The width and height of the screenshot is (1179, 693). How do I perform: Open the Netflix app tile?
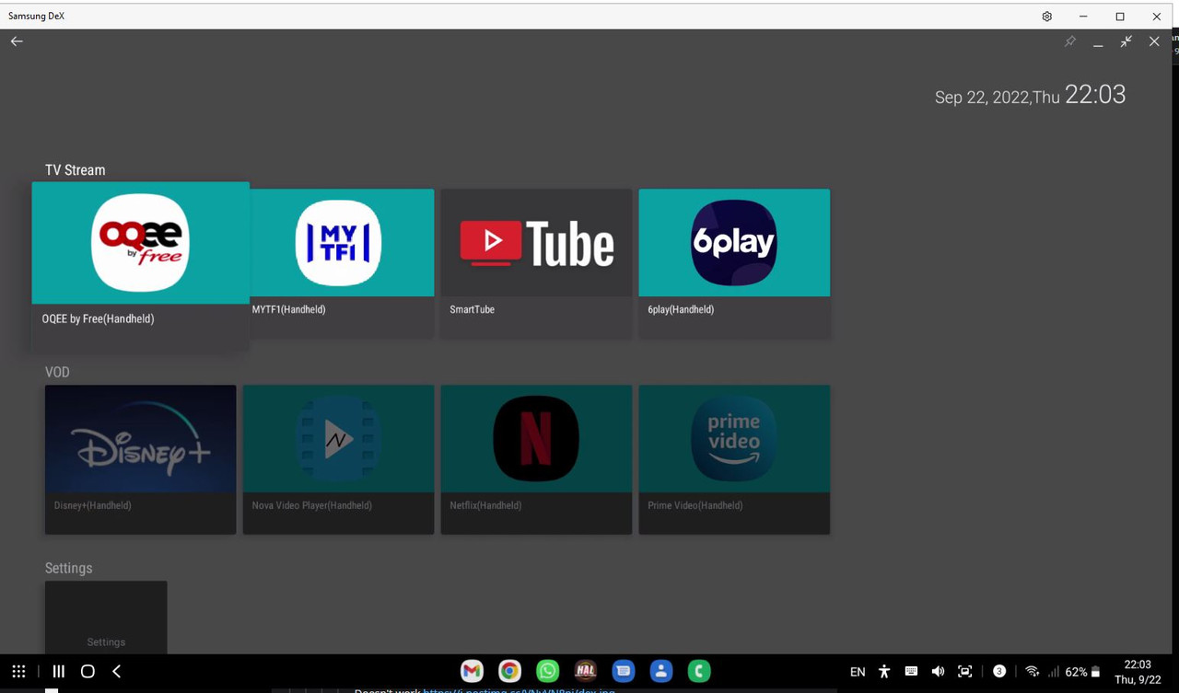coord(536,459)
